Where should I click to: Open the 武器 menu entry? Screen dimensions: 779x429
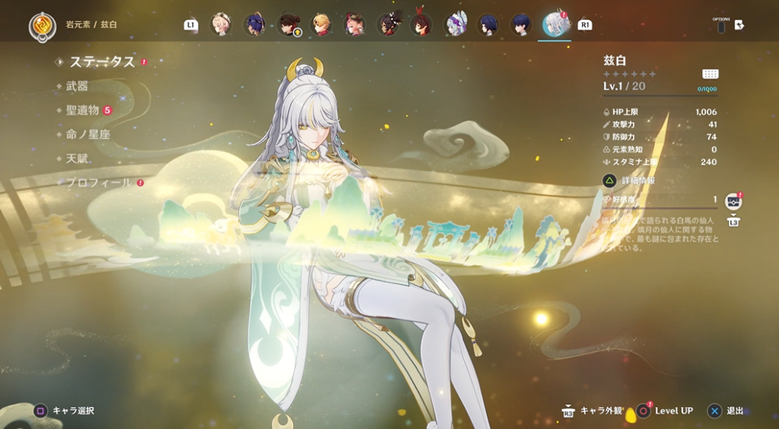coord(77,86)
